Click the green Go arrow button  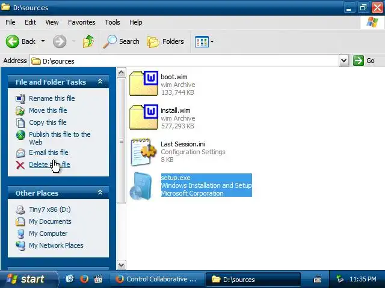359,61
